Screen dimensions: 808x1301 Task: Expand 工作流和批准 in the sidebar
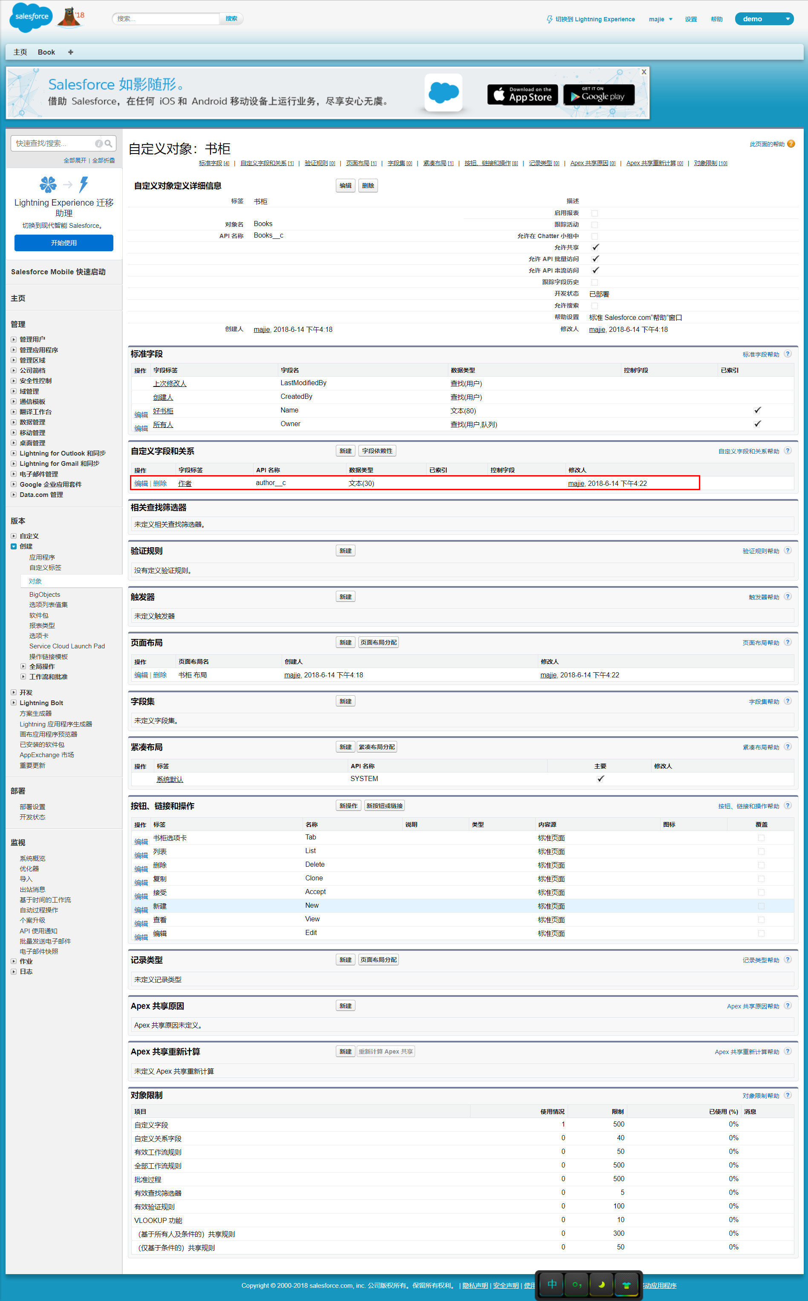coord(23,677)
